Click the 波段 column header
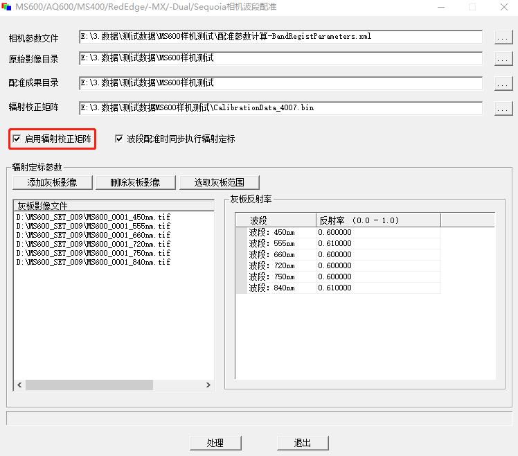The width and height of the screenshot is (518, 456). click(x=276, y=220)
